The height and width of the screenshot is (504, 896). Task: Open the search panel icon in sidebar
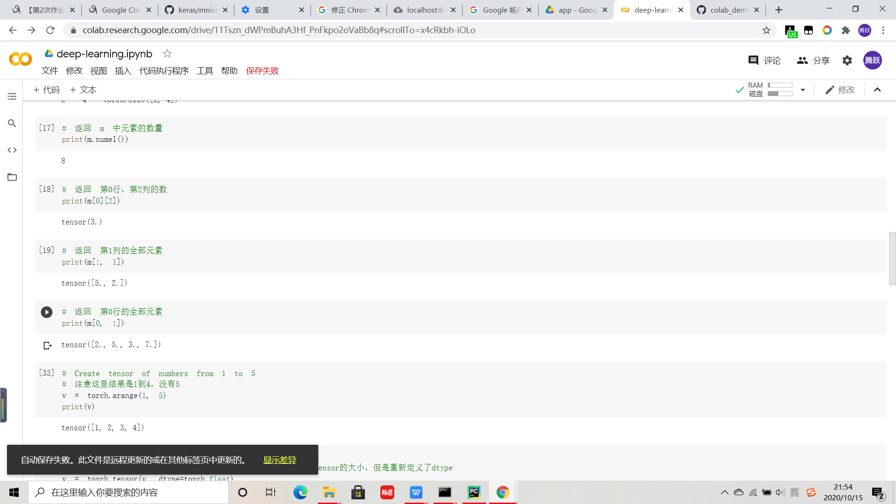(12, 123)
